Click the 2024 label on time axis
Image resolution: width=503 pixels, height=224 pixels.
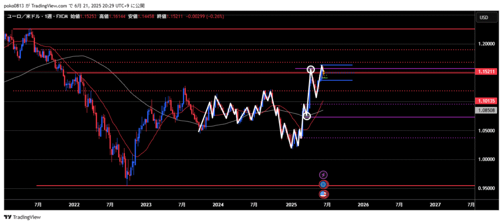point(218,204)
